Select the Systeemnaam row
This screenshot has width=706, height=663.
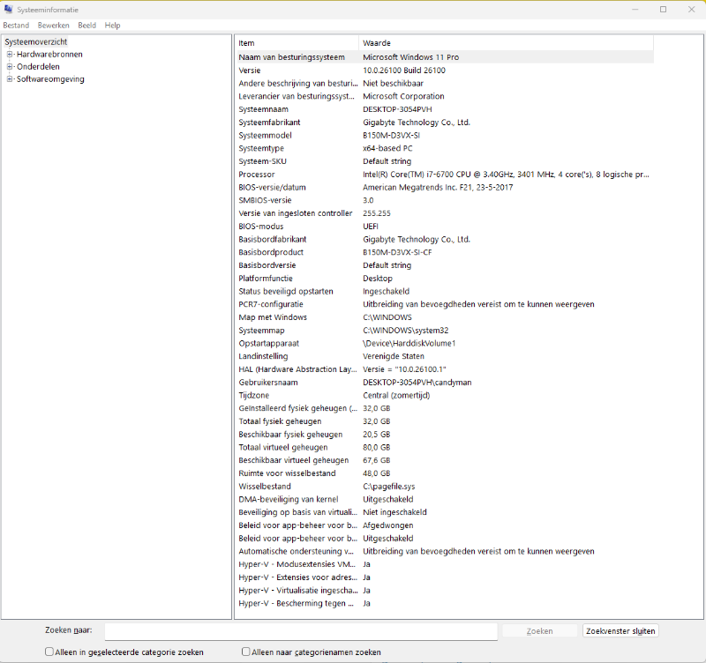click(445, 109)
